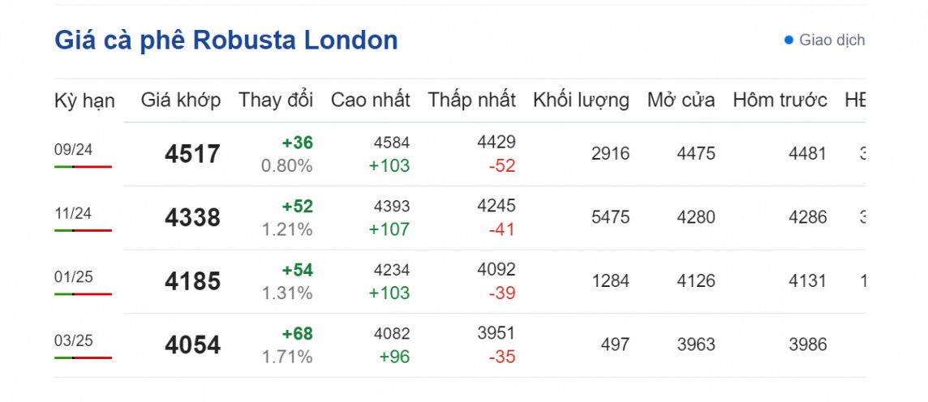Sort by Giá khớp column header
928x402 pixels.
(x=180, y=100)
